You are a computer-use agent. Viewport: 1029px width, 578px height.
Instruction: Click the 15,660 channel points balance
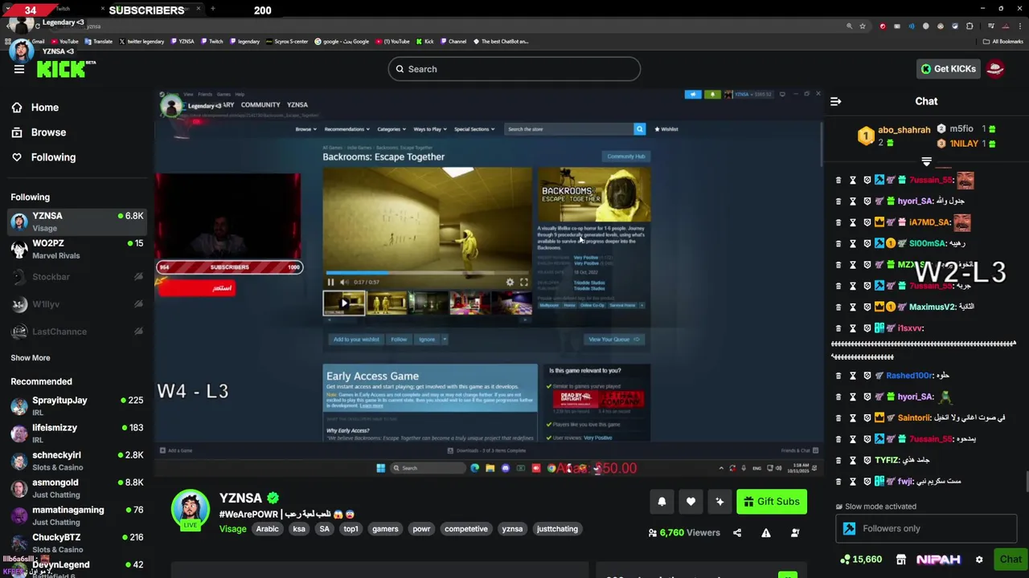coord(861,560)
